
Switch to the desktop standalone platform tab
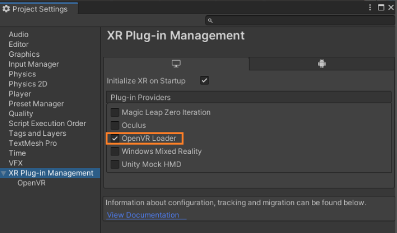pyautogui.click(x=176, y=64)
